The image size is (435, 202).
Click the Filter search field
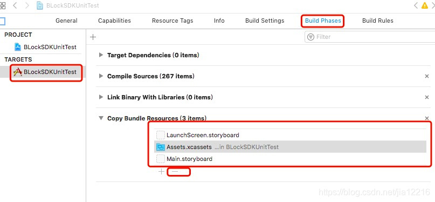pyautogui.click(x=370, y=37)
